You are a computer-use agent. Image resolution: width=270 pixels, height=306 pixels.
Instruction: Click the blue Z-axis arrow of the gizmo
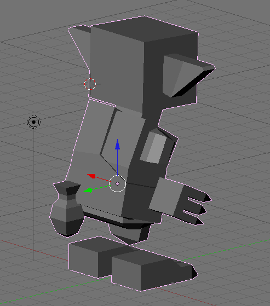click(117, 145)
